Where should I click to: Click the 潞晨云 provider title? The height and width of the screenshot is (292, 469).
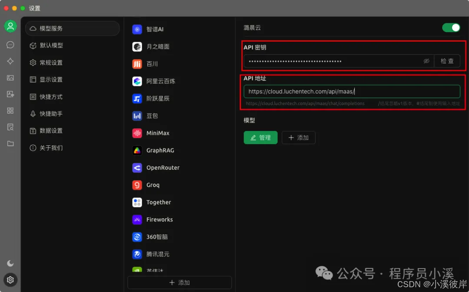252,28
